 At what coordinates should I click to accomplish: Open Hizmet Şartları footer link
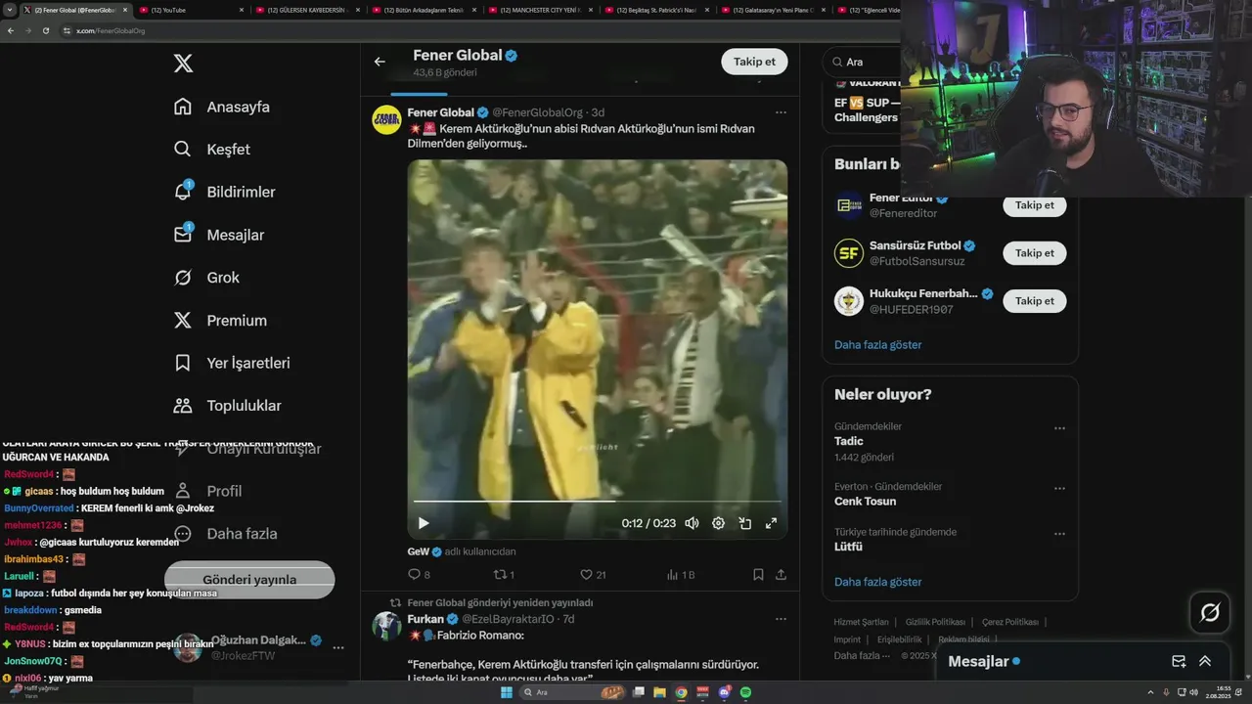coord(861,622)
